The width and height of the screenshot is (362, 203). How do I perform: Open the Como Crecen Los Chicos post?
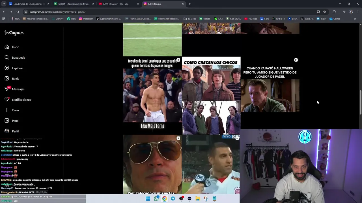point(211,95)
